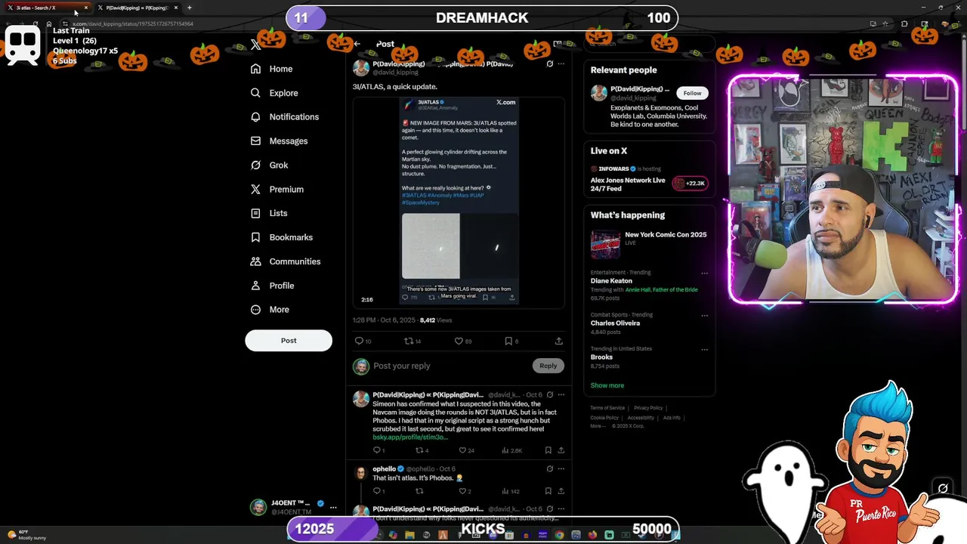Image resolution: width=967 pixels, height=544 pixels.
Task: Click the Search box on X
Action: coord(650,44)
